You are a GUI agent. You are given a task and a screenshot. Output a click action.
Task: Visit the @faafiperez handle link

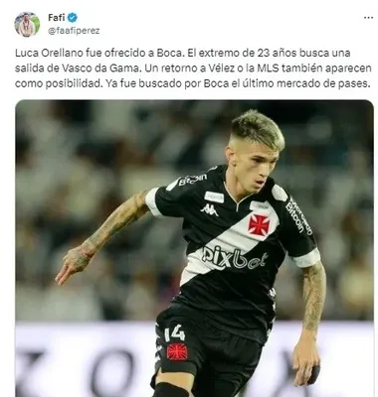74,31
